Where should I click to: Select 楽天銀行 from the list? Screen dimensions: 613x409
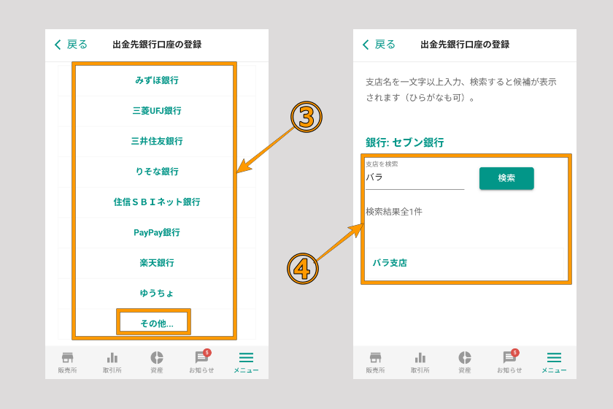(x=157, y=263)
